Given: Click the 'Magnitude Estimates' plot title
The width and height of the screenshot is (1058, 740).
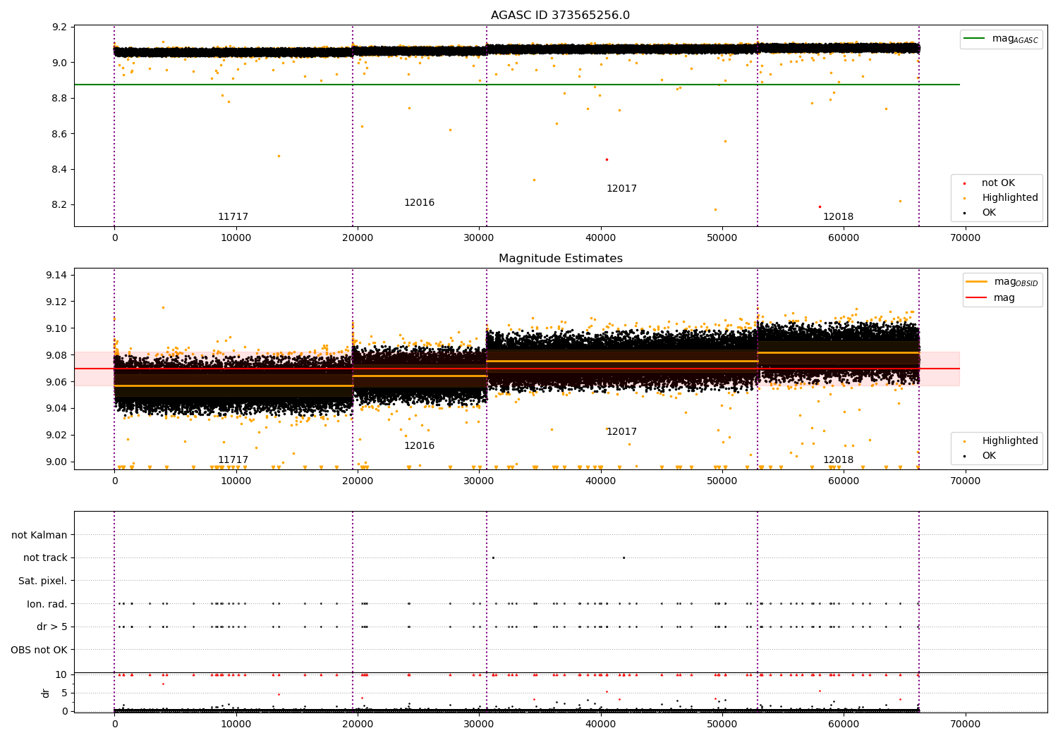Looking at the screenshot, I should tap(560, 259).
